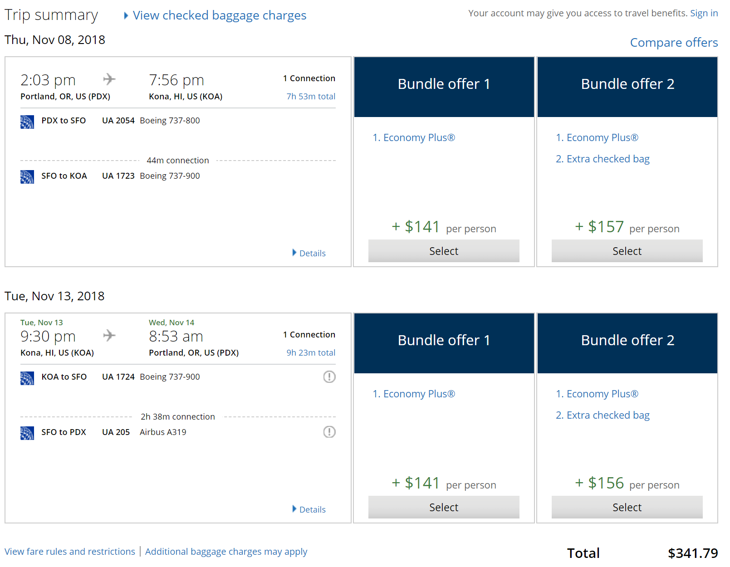Click the airplane icon on the Nov 08 flight
730x567 pixels.
point(109,79)
